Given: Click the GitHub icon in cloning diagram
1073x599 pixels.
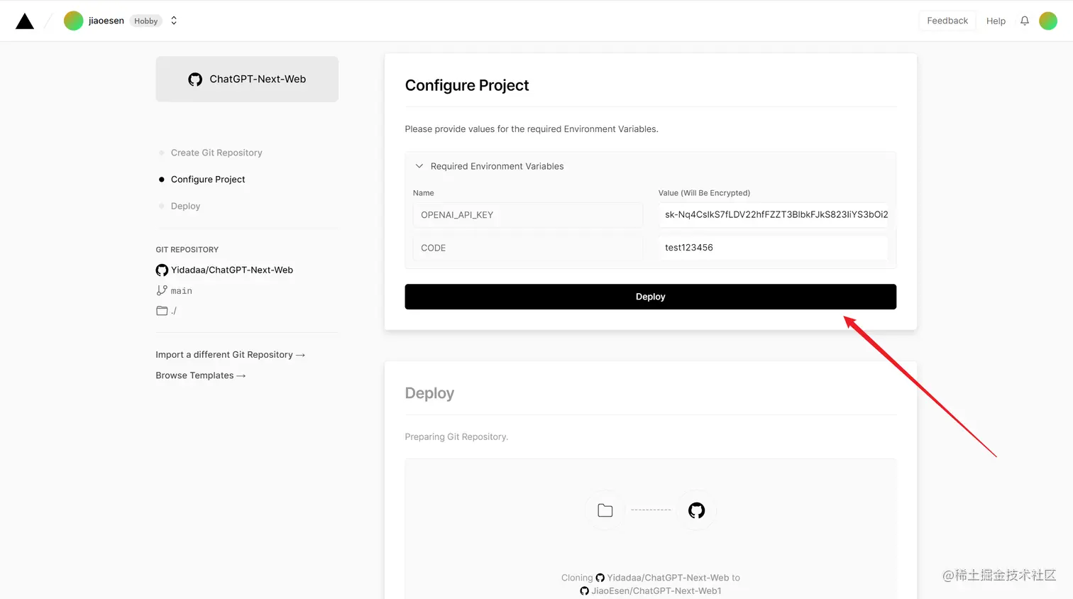Looking at the screenshot, I should point(697,510).
